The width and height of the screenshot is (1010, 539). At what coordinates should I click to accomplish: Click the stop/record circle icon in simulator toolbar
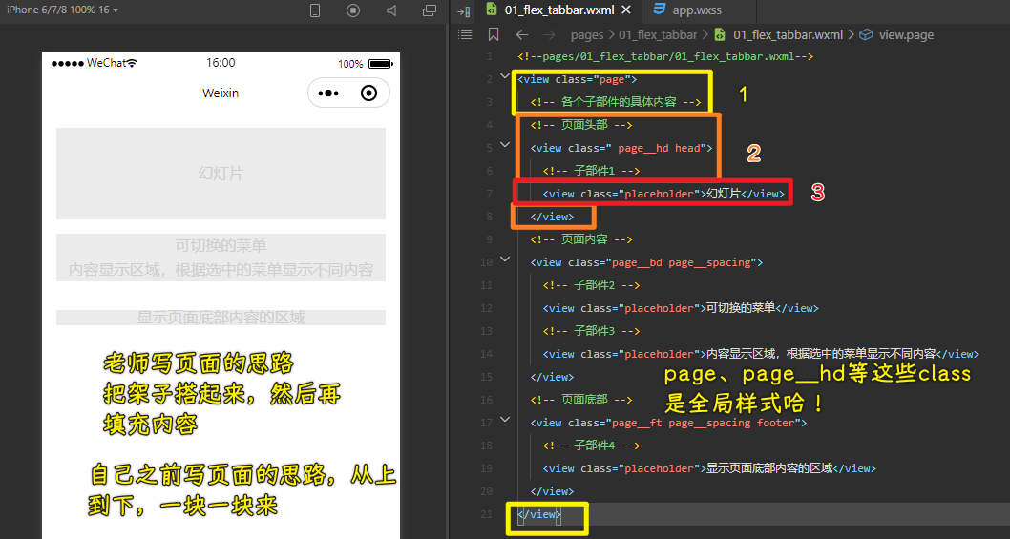click(x=353, y=10)
